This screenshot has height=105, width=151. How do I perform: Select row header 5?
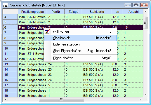11,22
